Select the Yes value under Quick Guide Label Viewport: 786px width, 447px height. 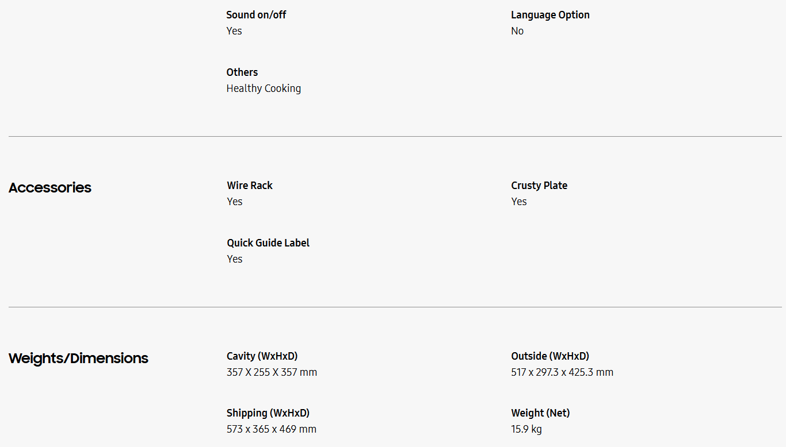coord(235,259)
